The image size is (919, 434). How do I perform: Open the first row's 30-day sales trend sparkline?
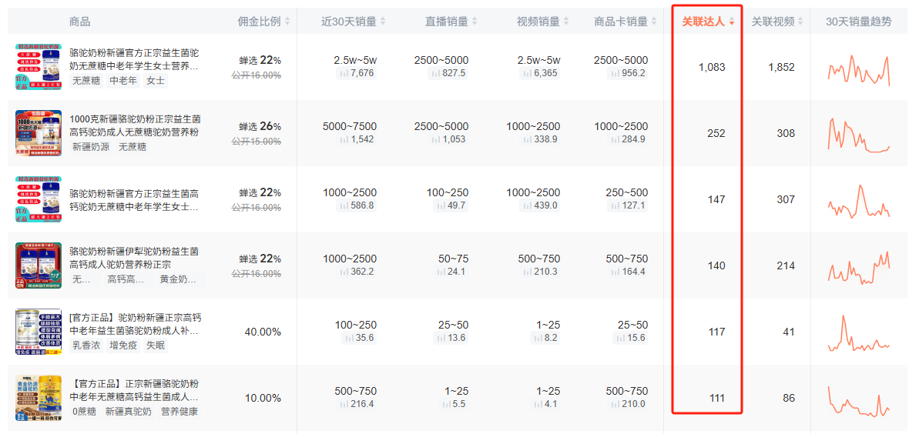click(x=858, y=69)
